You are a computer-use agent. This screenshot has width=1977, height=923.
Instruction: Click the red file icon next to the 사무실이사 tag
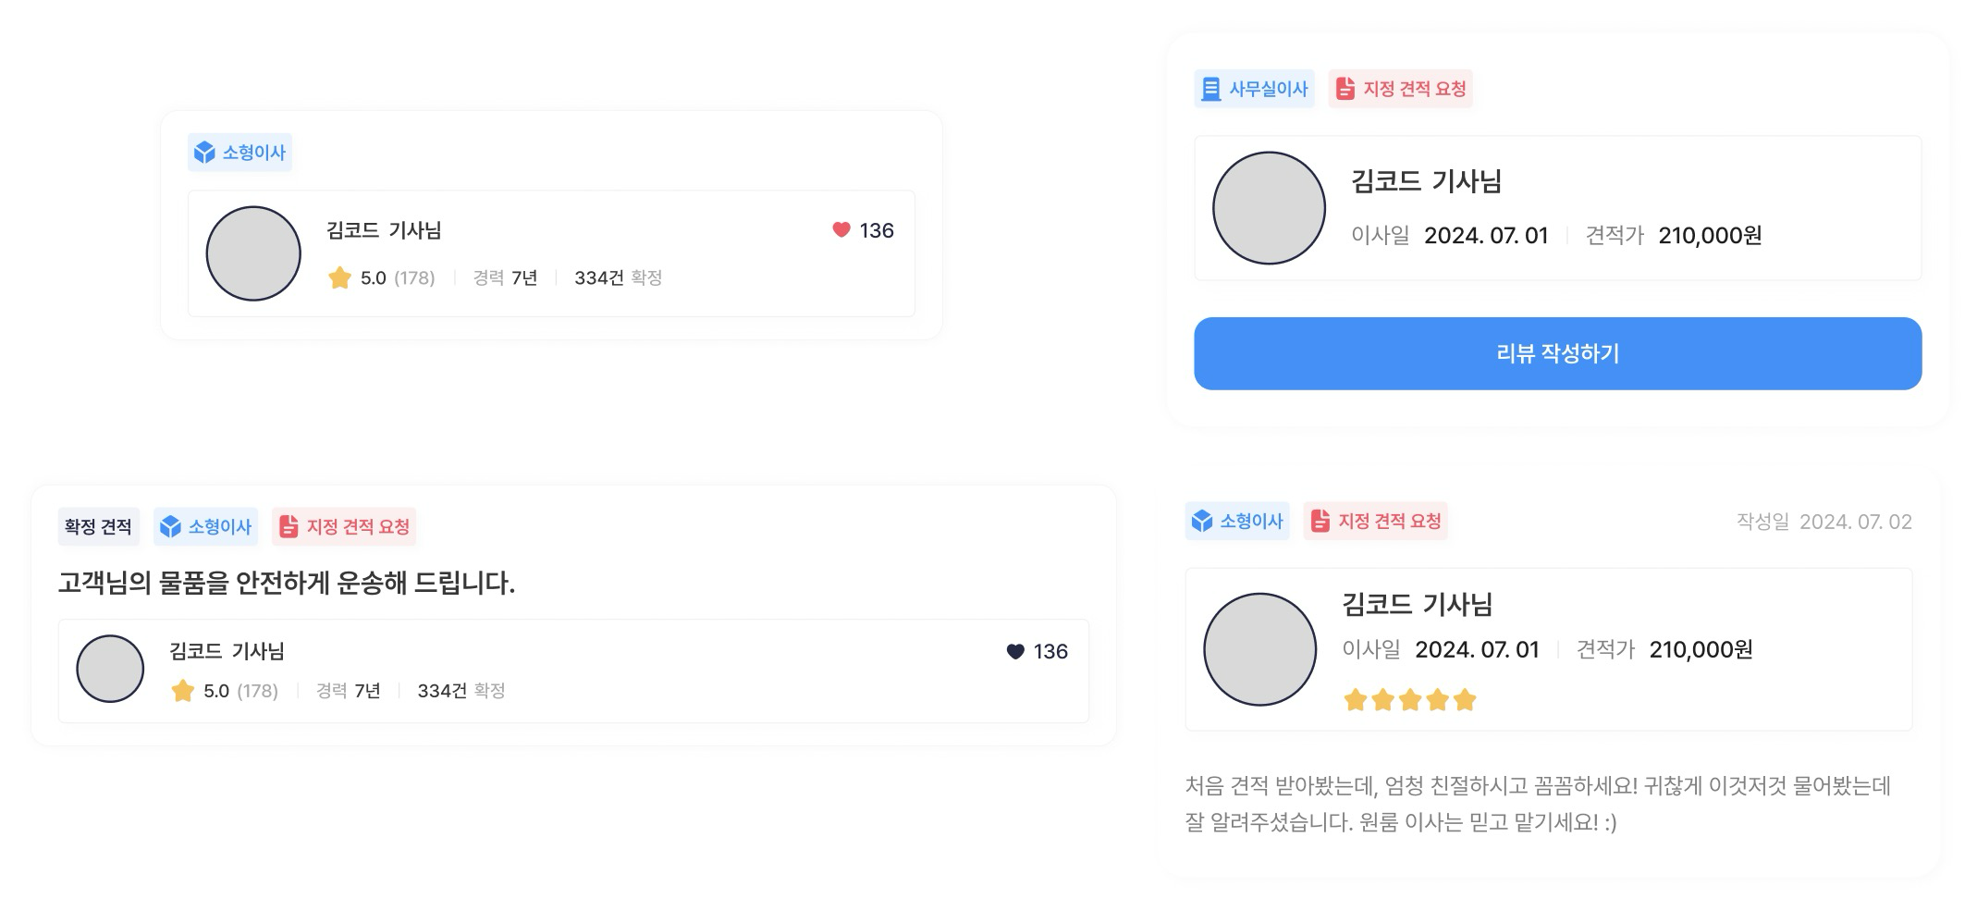pyautogui.click(x=1345, y=89)
